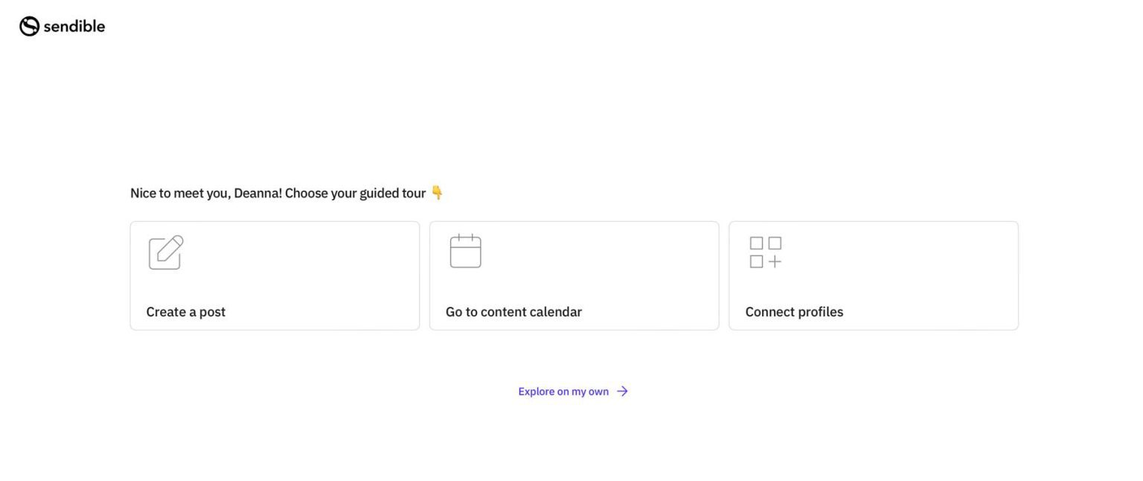Click the Create a post label text
Screen dimensions: 1143x481
click(185, 311)
